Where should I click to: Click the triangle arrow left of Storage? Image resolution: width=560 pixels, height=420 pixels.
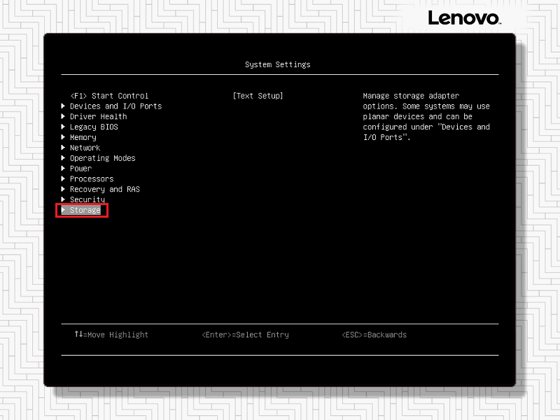click(x=64, y=210)
